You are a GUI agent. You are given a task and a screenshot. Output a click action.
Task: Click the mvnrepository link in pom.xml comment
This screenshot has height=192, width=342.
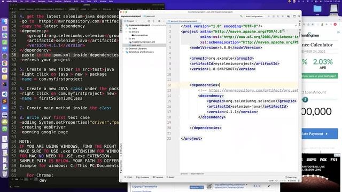click(x=253, y=90)
